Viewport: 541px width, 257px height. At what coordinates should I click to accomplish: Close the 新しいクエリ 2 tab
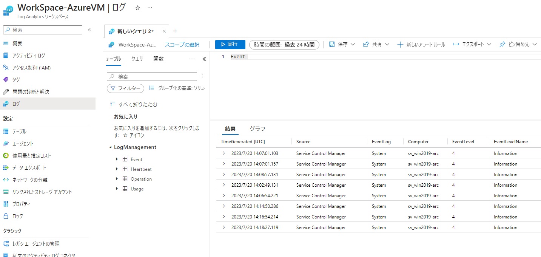click(x=164, y=31)
